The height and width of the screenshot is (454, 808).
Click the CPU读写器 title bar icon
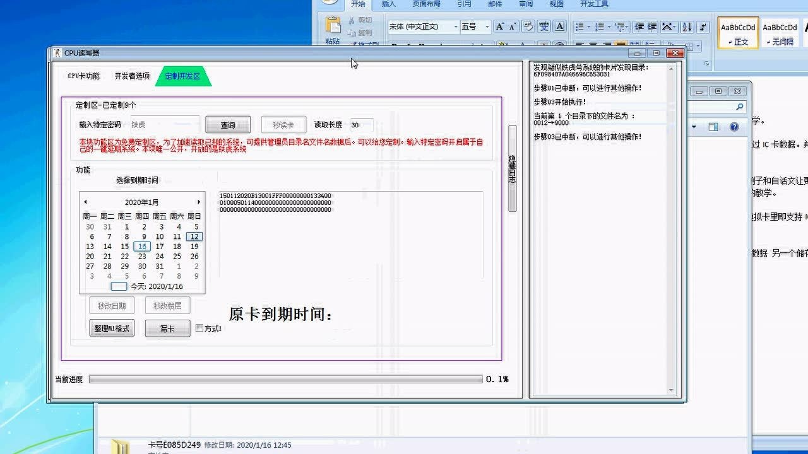tap(58, 53)
